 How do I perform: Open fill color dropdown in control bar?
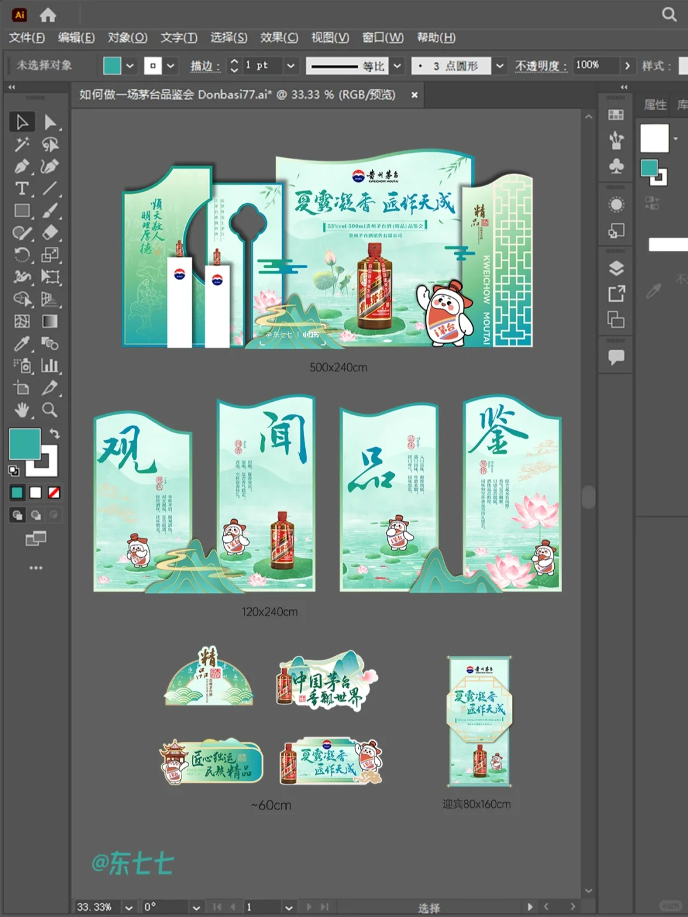130,66
